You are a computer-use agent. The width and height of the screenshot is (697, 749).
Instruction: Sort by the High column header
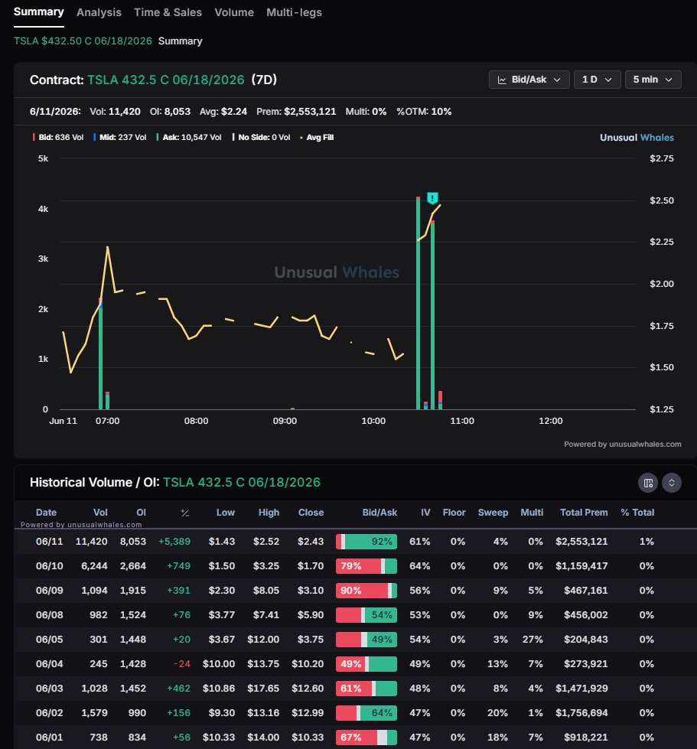[269, 513]
